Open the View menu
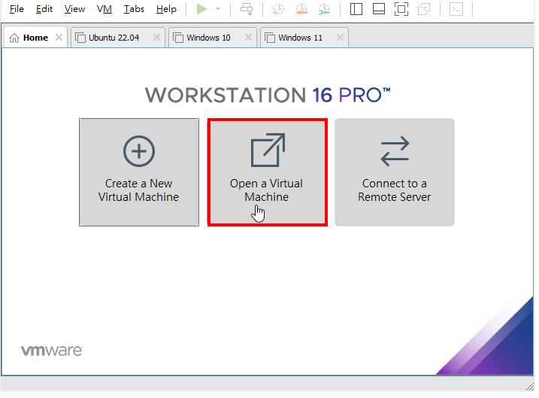 [x=74, y=9]
